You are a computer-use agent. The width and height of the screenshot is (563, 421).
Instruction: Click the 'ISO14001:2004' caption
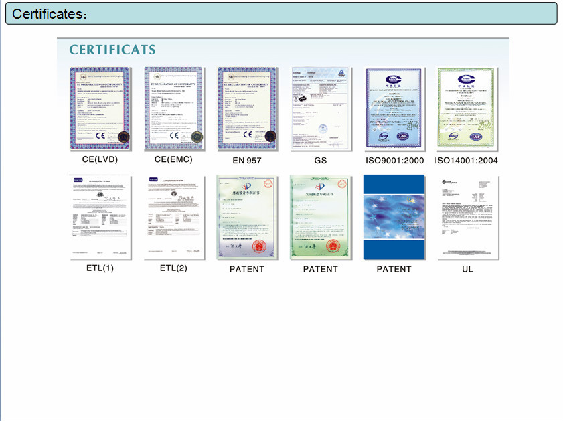pyautogui.click(x=467, y=161)
